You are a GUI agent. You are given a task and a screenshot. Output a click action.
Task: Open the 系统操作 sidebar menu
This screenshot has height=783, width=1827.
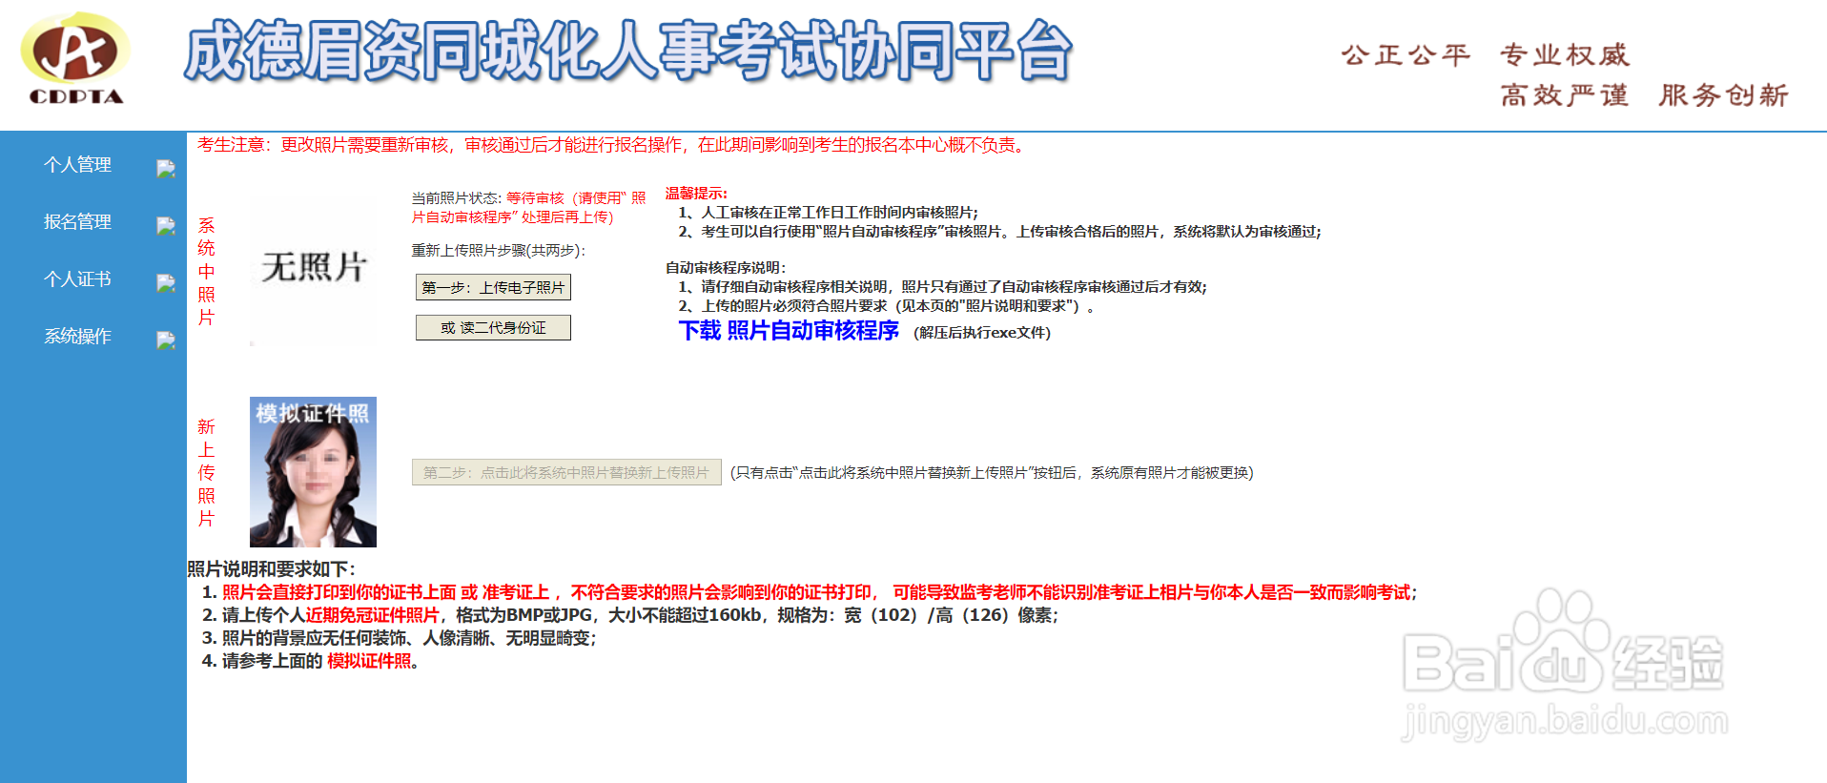click(x=77, y=337)
